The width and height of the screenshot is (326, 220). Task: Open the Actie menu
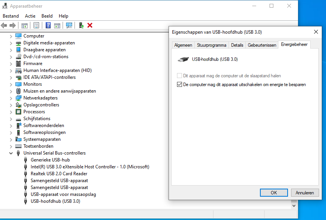(x=30, y=16)
